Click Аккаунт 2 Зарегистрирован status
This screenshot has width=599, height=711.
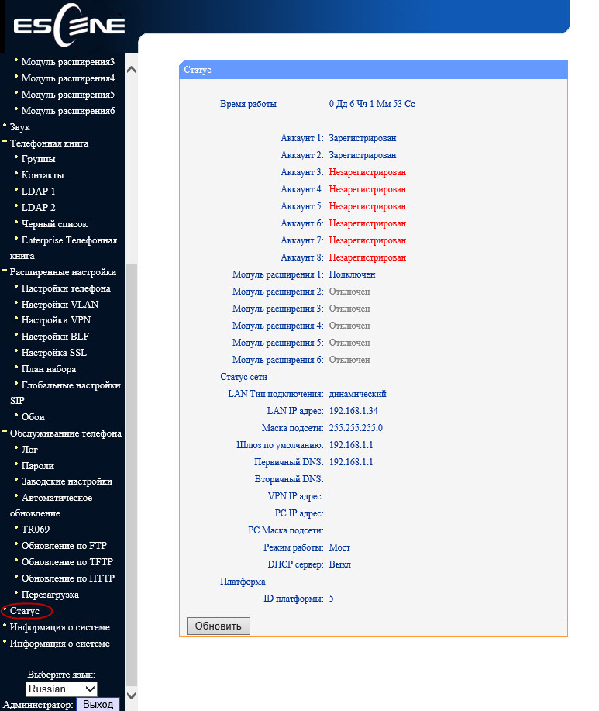[363, 155]
